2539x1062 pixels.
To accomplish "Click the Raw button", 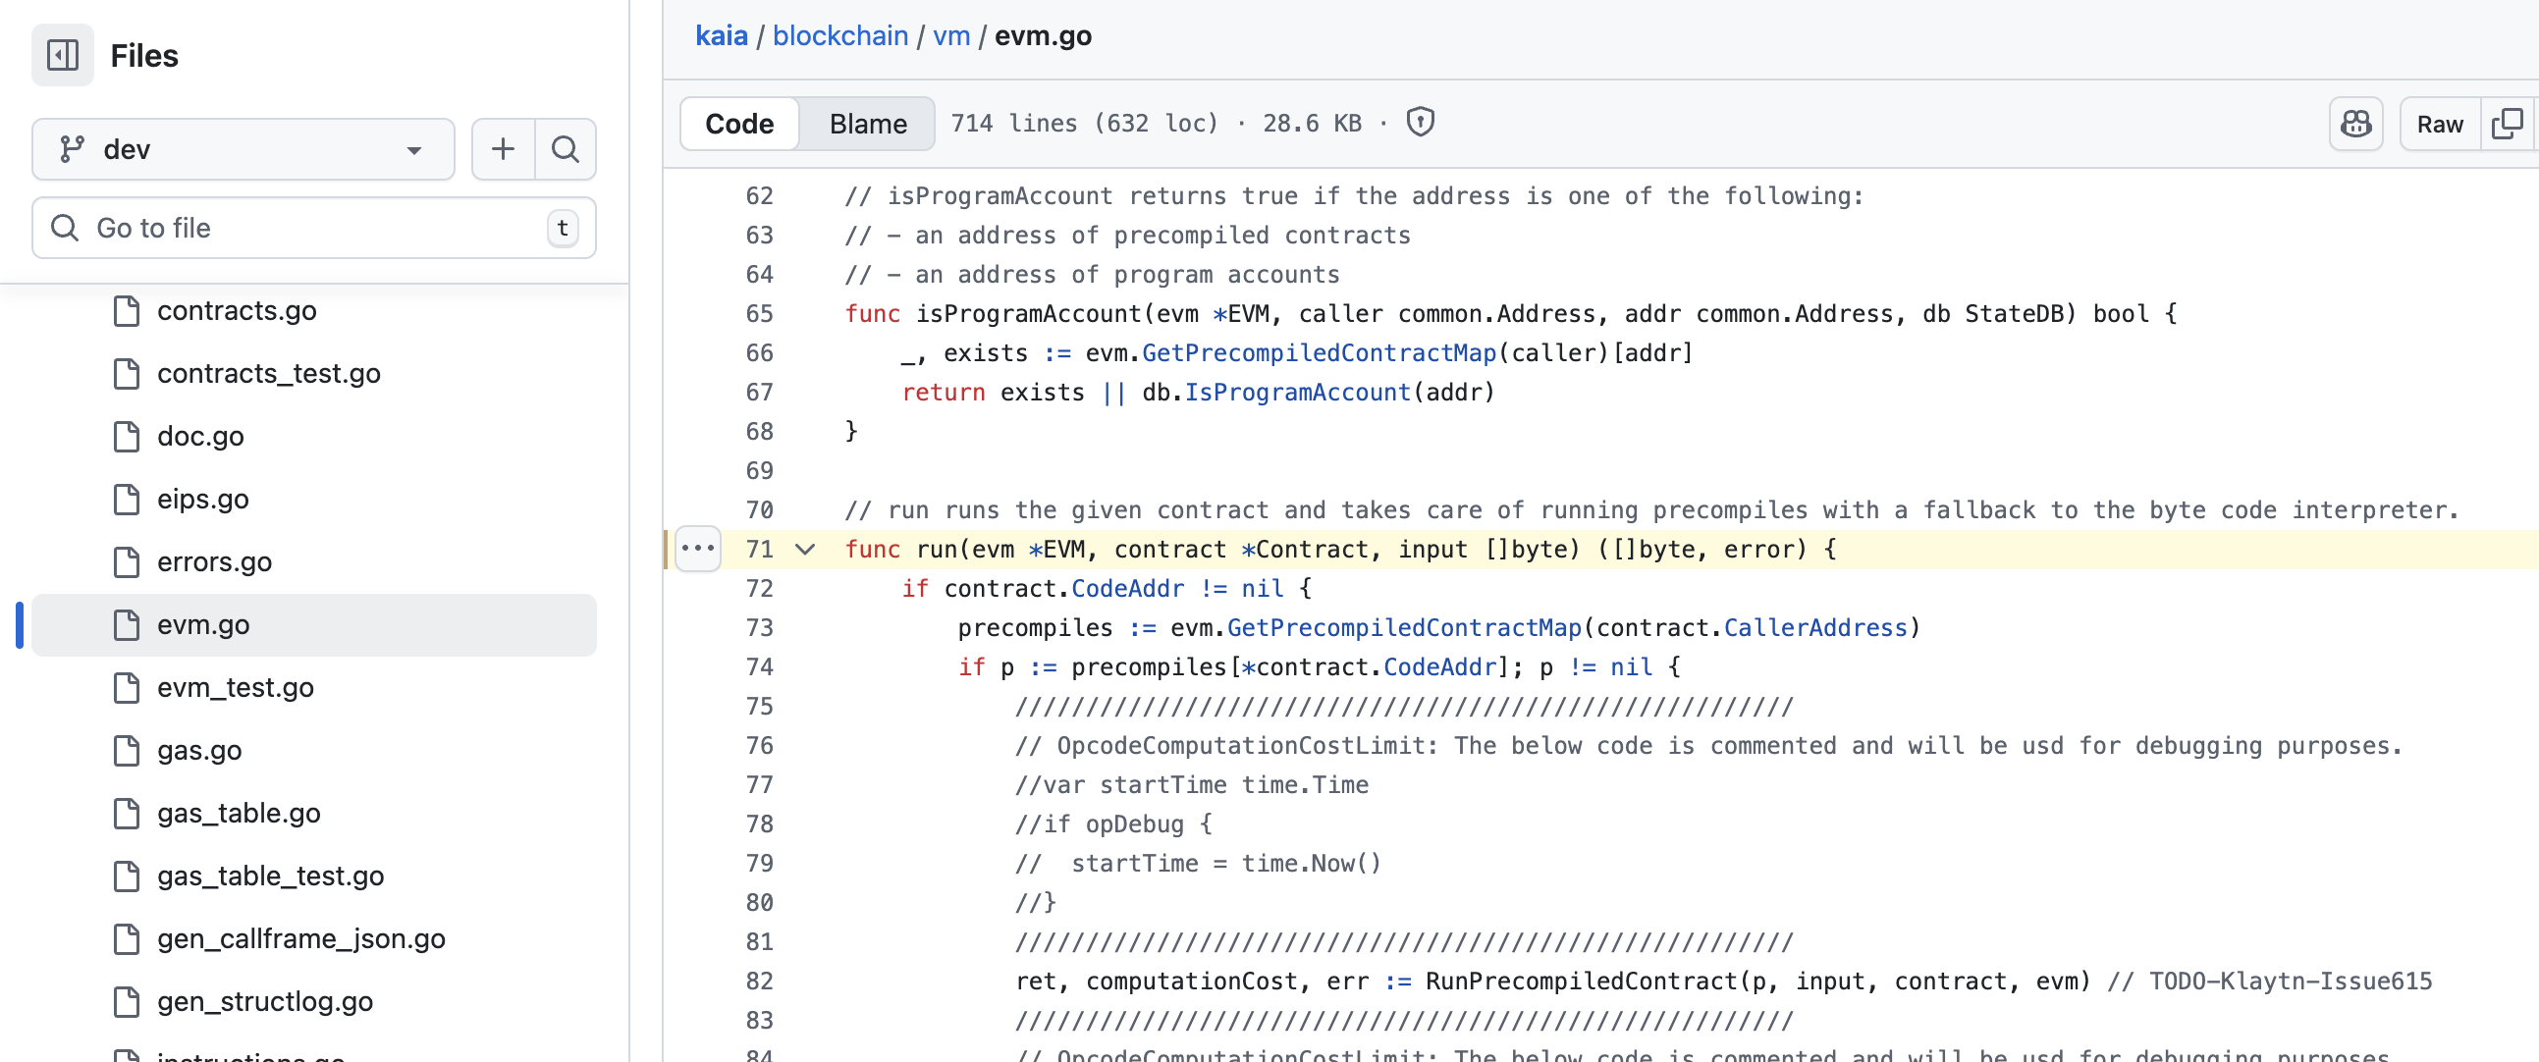I will click(x=2439, y=123).
